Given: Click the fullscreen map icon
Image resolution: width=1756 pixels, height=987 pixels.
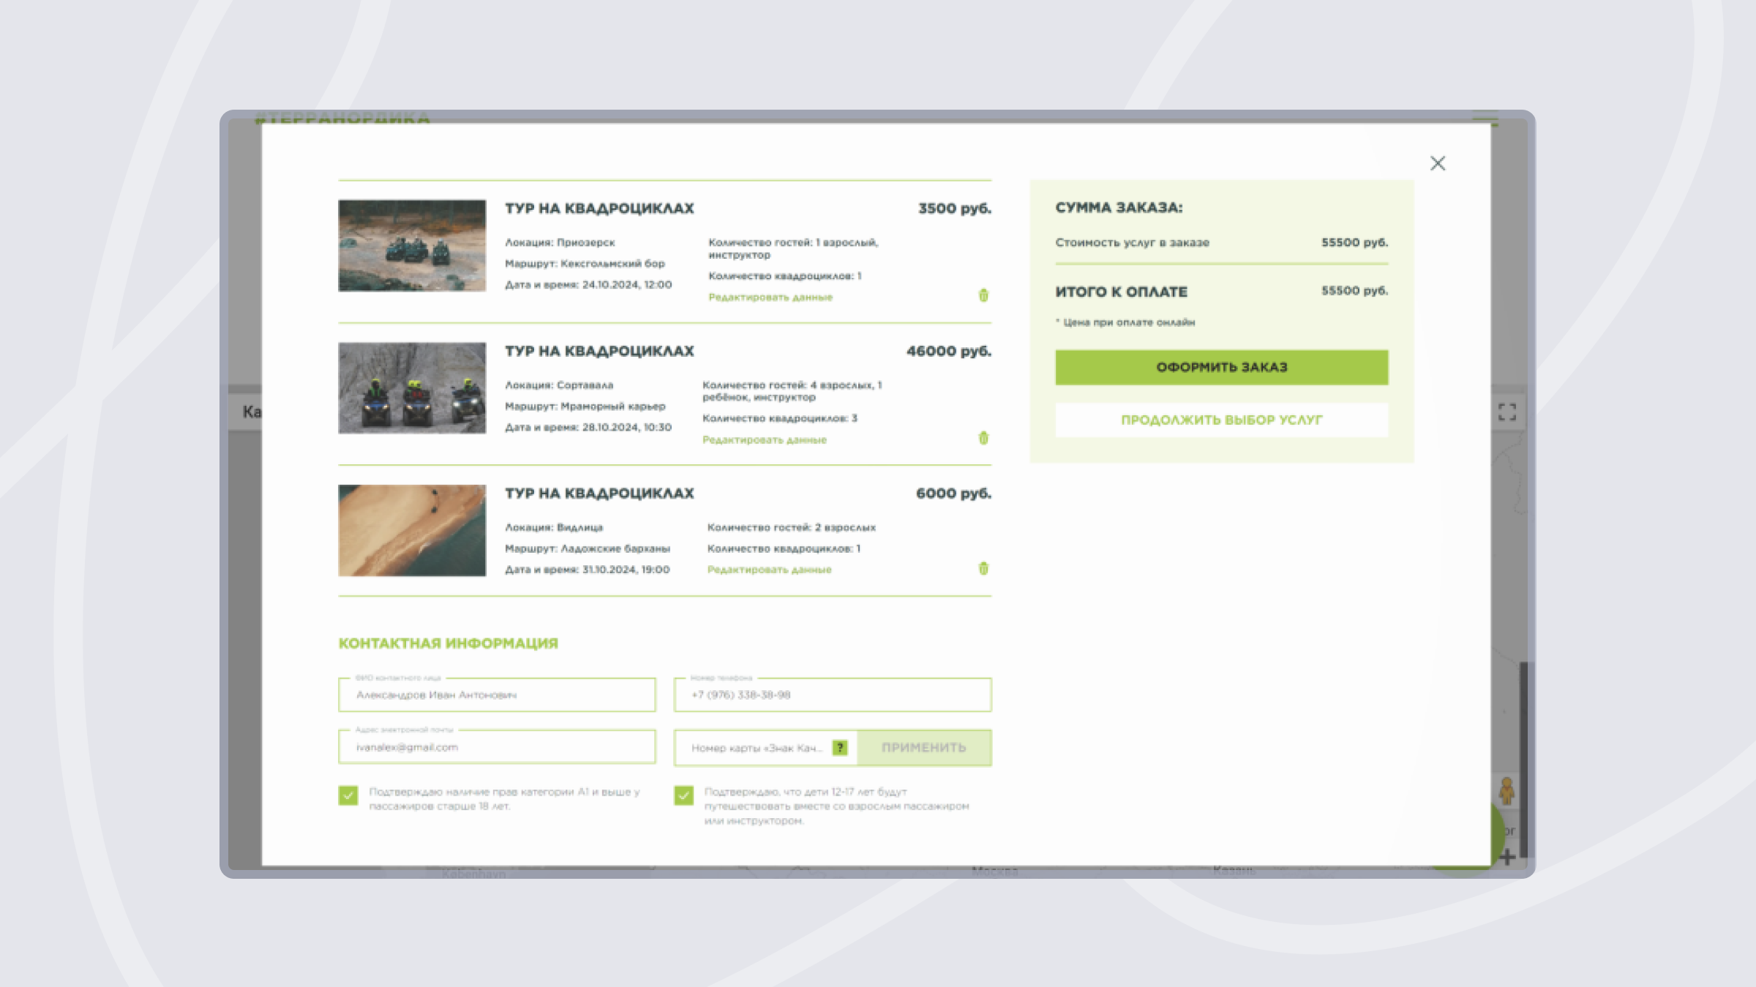Looking at the screenshot, I should [x=1507, y=412].
